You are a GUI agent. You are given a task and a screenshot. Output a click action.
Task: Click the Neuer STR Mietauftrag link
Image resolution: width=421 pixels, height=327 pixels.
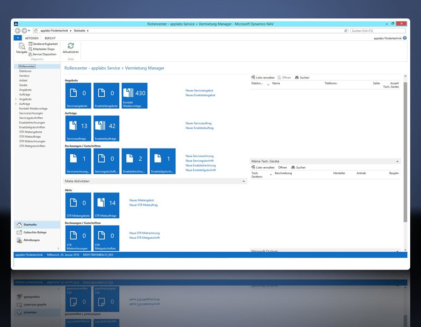144,205
